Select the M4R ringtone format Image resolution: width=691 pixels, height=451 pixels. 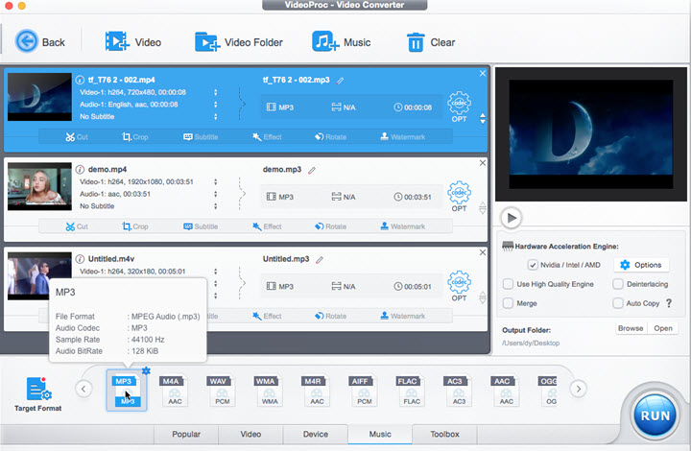tap(317, 391)
